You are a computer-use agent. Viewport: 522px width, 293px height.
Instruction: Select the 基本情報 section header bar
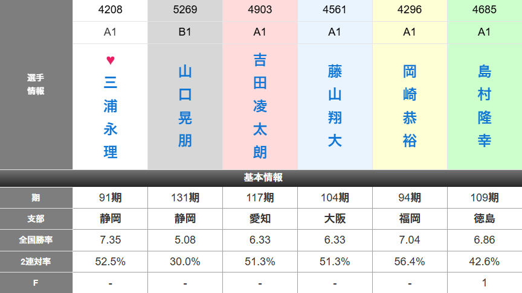(261, 178)
